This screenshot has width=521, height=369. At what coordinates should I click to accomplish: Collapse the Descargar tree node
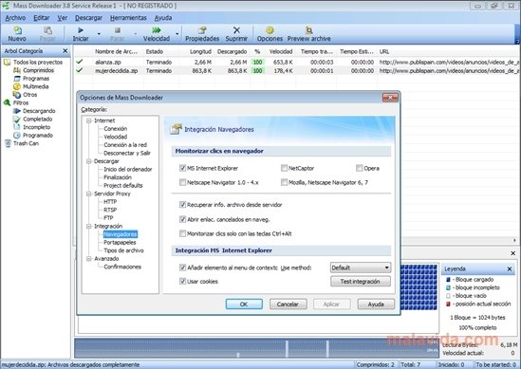pyautogui.click(x=89, y=161)
